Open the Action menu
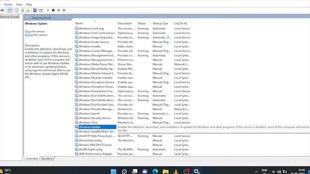 click(x=8, y=4)
